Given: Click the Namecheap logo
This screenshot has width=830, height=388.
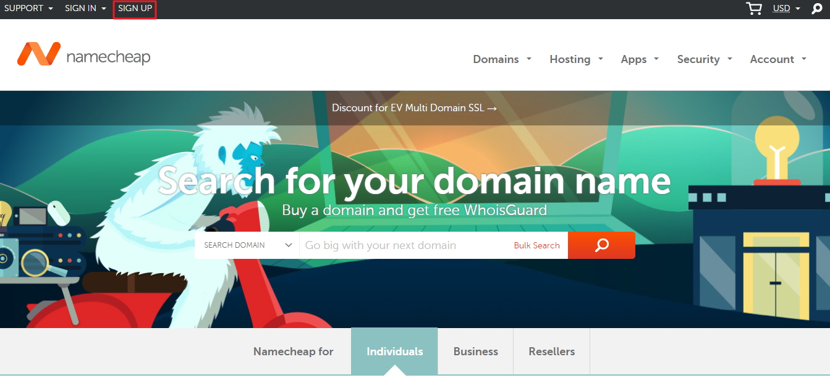Looking at the screenshot, I should pos(84,54).
